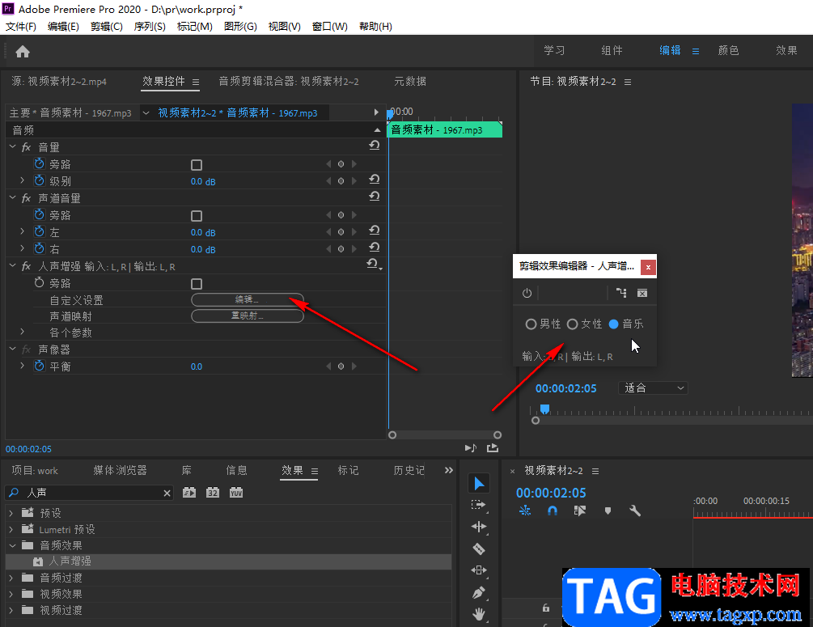The width and height of the screenshot is (813, 627).
Task: Reset the 人声增强 effect
Action: pos(373,264)
